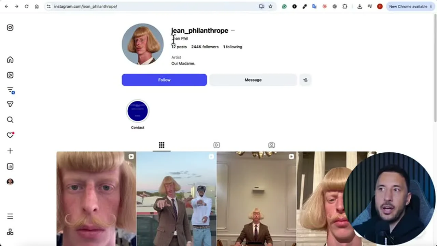Screen dimensions: 437x246
Task: Open the Grammarly extension icon
Action: click(x=284, y=6)
